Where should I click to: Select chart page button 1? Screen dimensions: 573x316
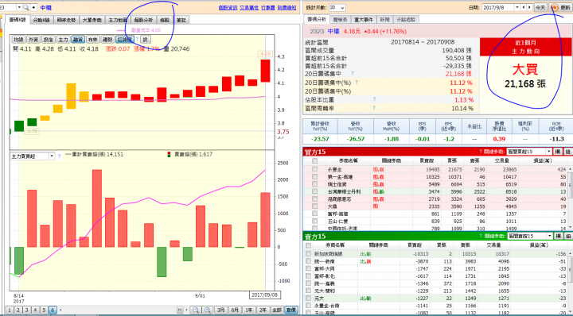tap(10, 310)
